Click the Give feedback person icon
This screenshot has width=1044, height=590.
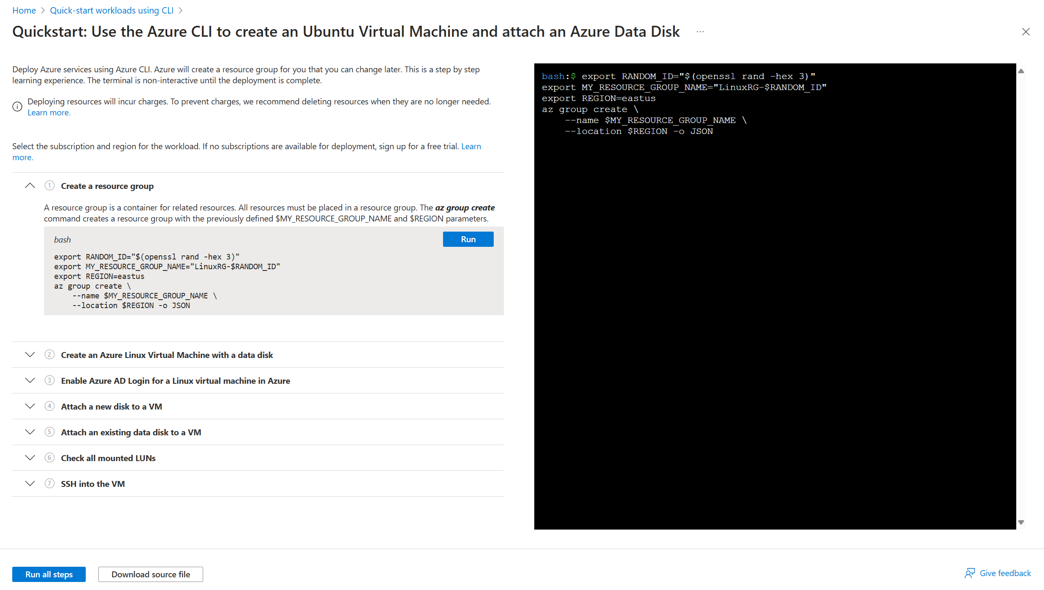[x=970, y=573]
